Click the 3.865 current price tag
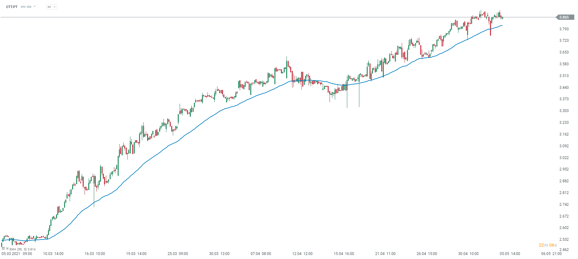The width and height of the screenshot is (578, 259). coord(564,17)
